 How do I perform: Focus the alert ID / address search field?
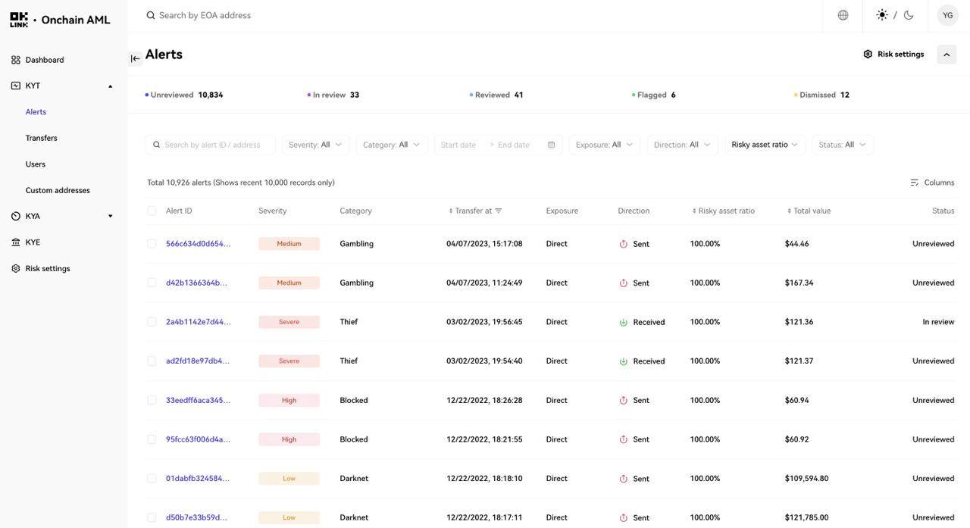(216, 145)
